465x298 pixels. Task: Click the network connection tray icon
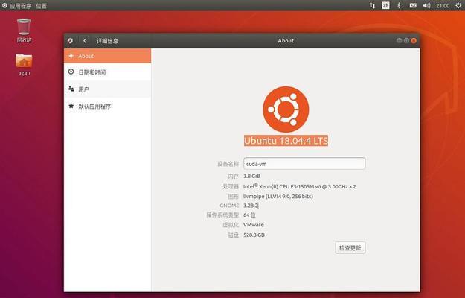(372, 5)
